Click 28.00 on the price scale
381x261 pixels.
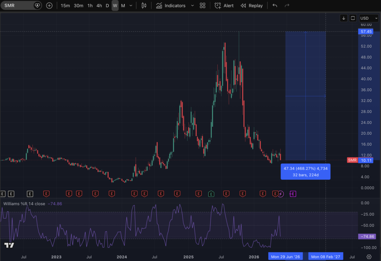click(x=366, y=112)
